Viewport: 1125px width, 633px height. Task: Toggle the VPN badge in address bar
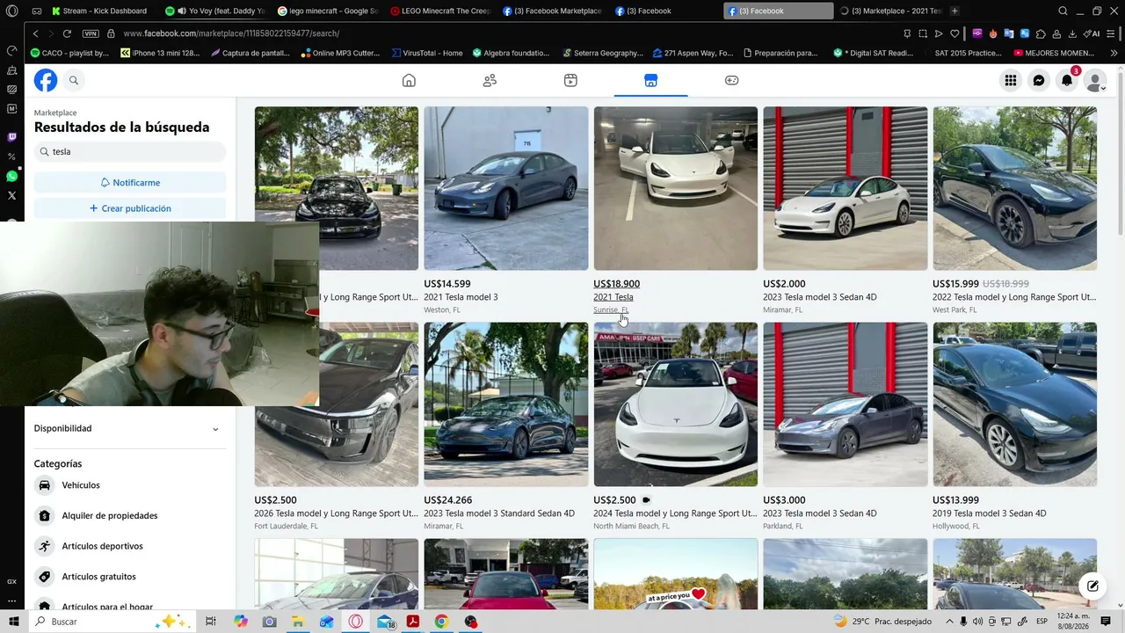pos(91,33)
